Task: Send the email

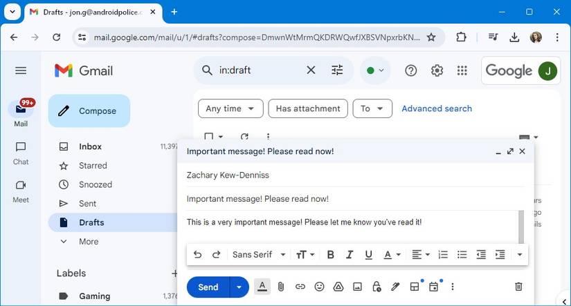Action: (x=208, y=287)
